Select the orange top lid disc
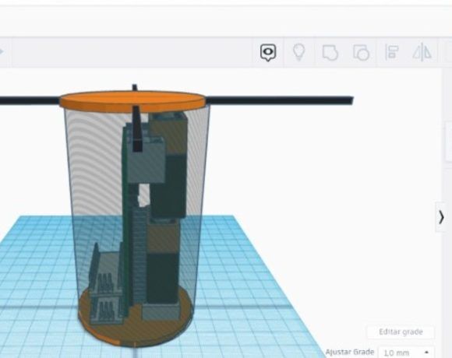The height and width of the screenshot is (358, 452). tap(132, 101)
